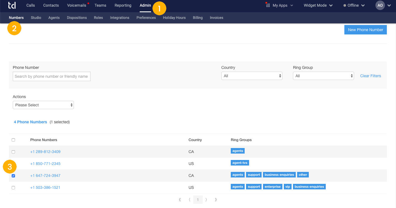Select the Numbers sub-tab

click(16, 17)
